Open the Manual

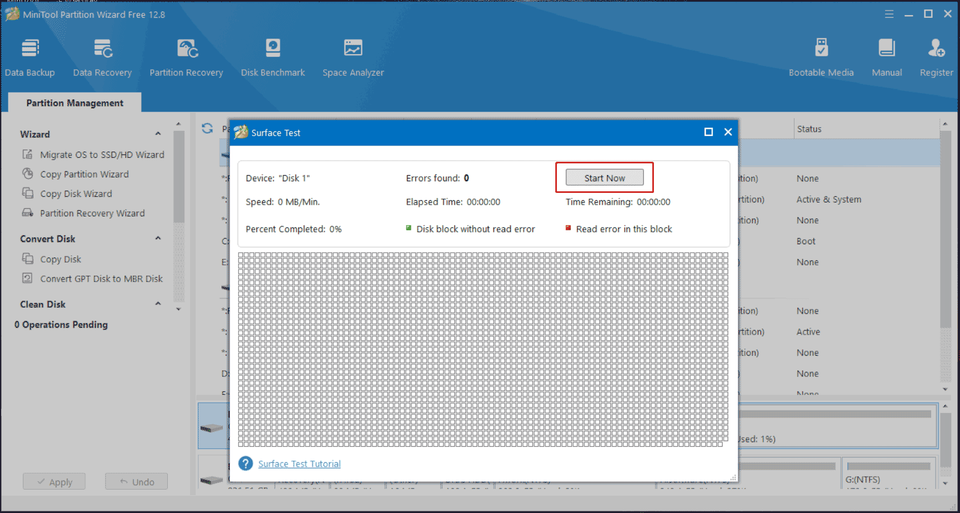tap(886, 58)
